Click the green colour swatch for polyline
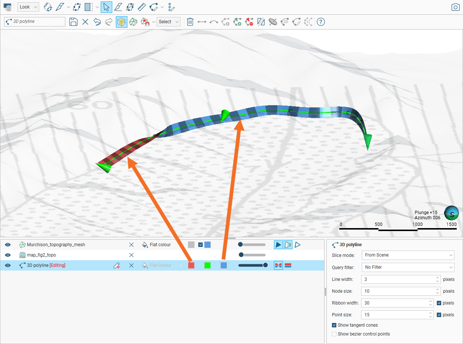Screen dimensions: 463x344 tap(208, 265)
